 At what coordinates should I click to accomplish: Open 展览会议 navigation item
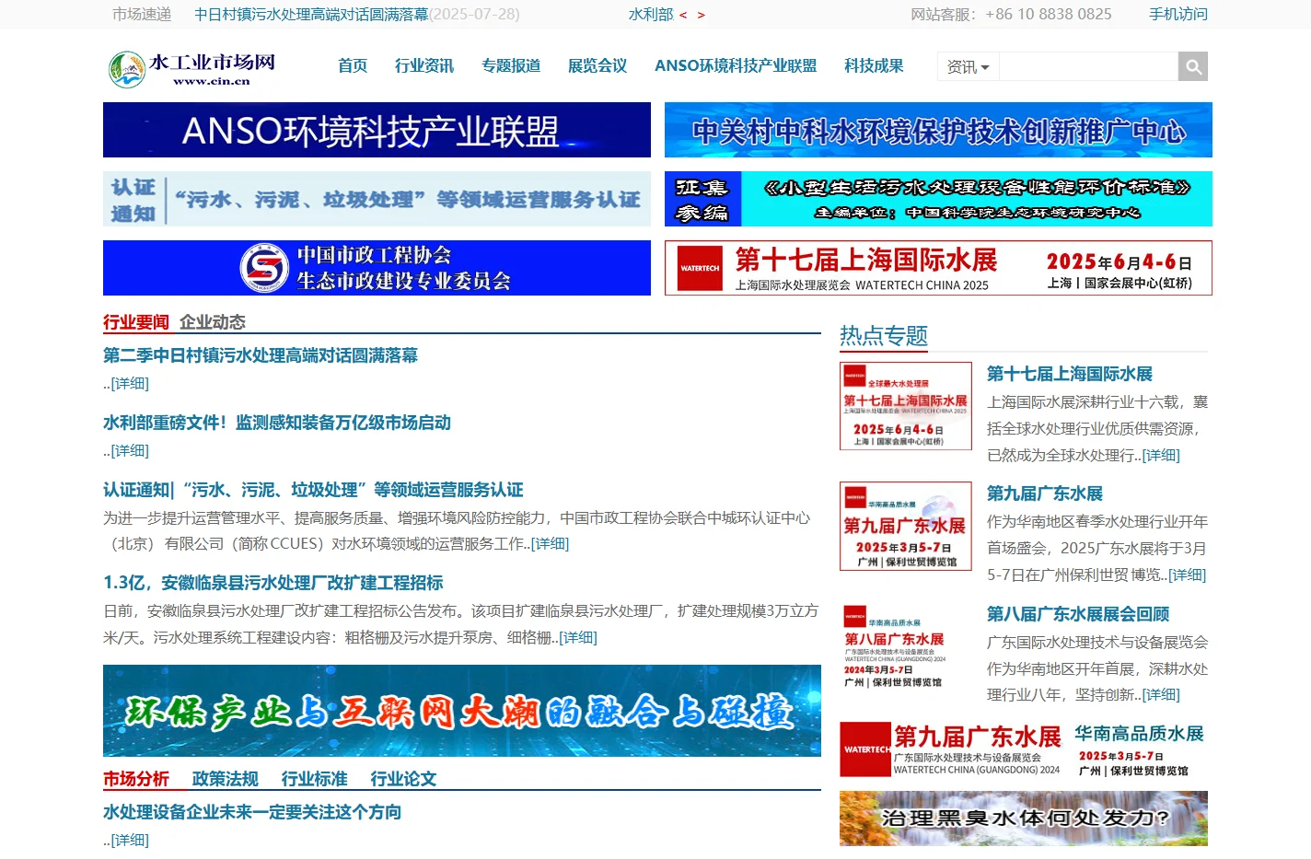pos(597,66)
